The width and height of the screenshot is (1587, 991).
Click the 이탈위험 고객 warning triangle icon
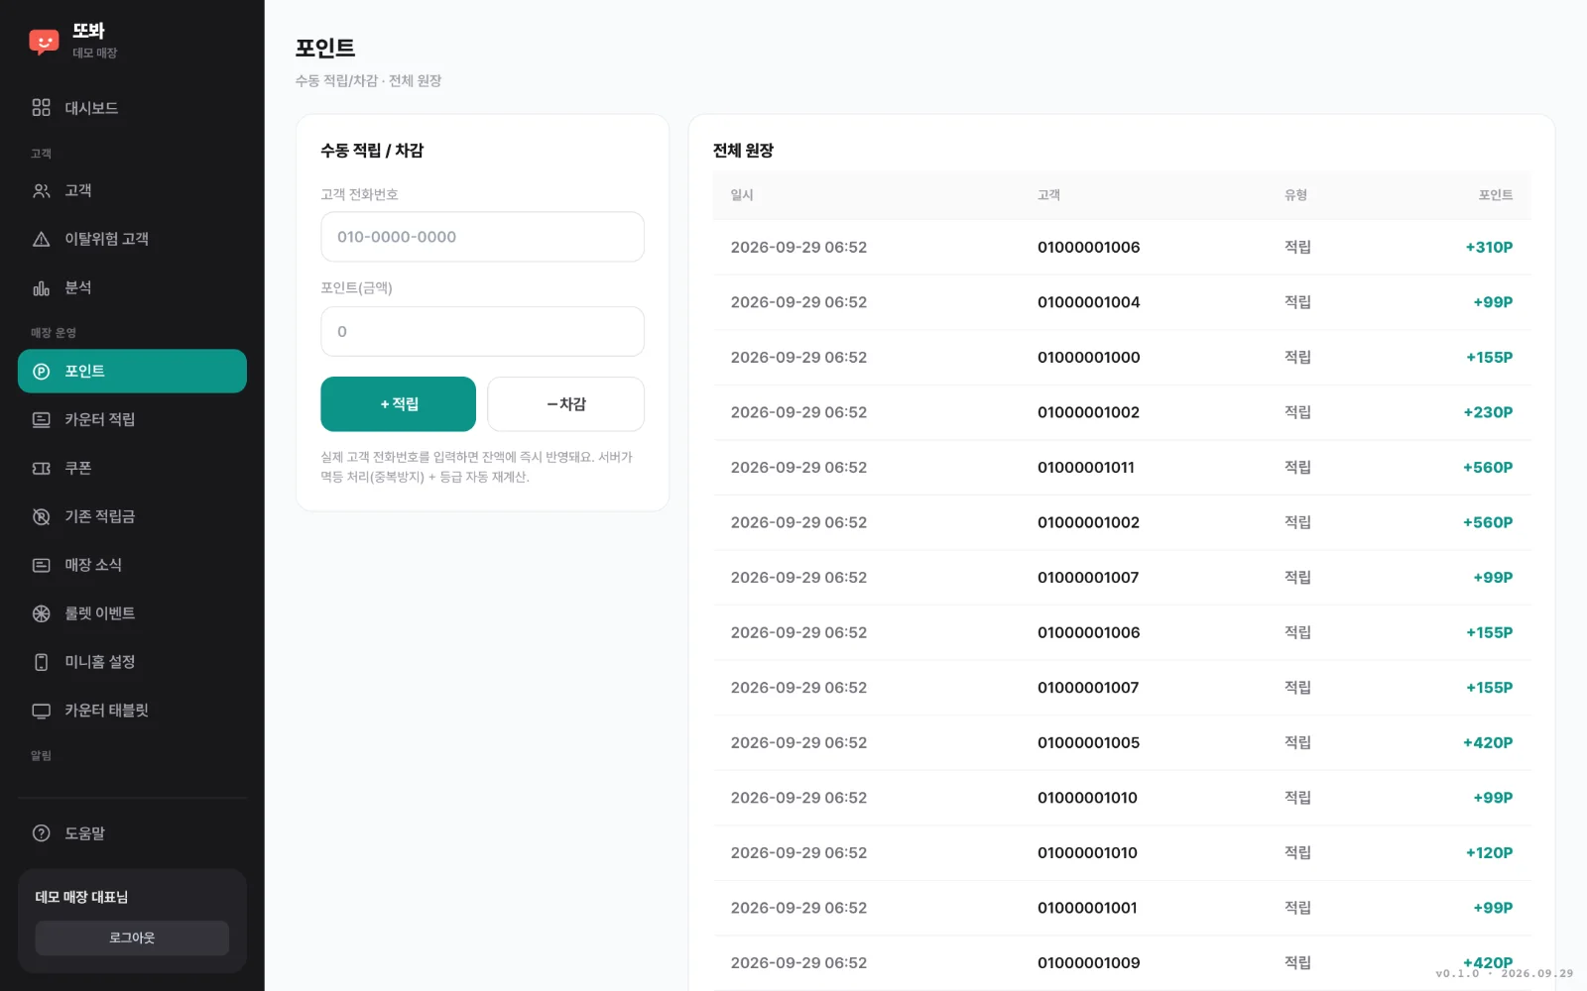(x=41, y=239)
